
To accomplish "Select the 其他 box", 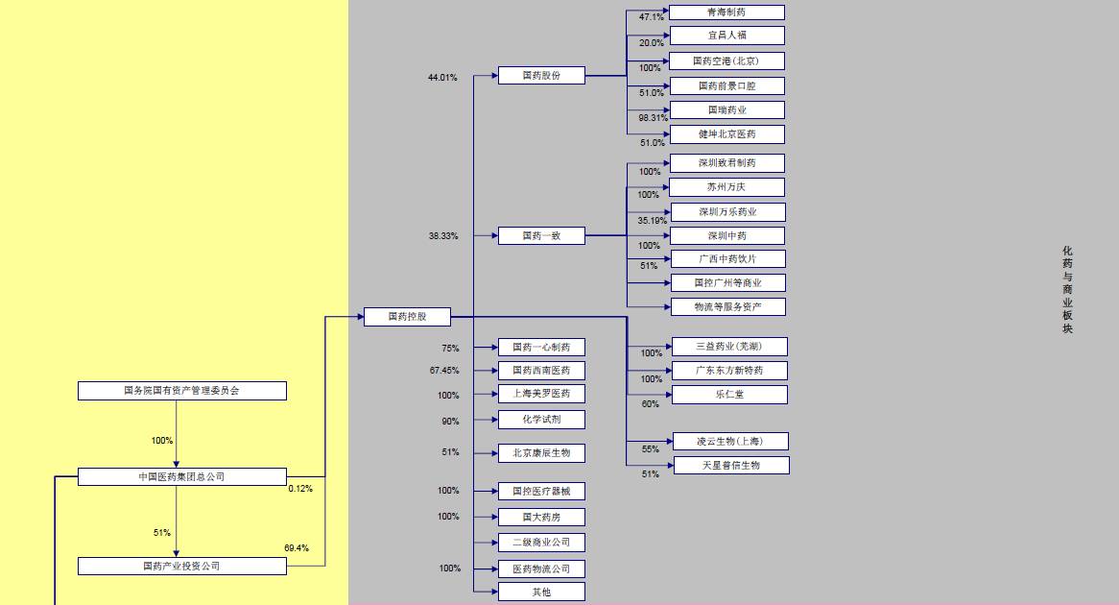I will pyautogui.click(x=541, y=593).
